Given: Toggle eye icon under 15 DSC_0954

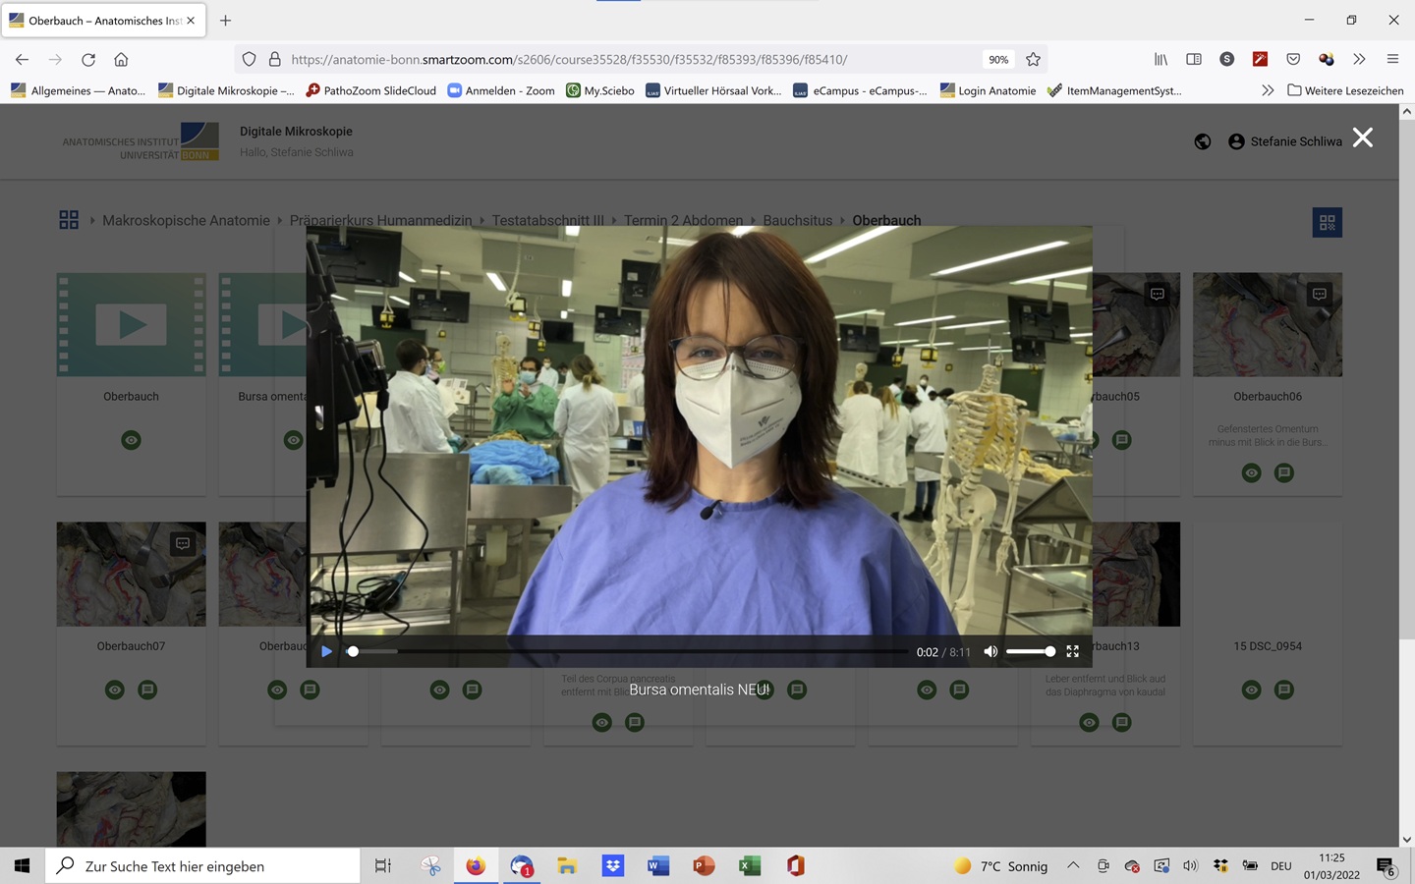Looking at the screenshot, I should [1251, 690].
